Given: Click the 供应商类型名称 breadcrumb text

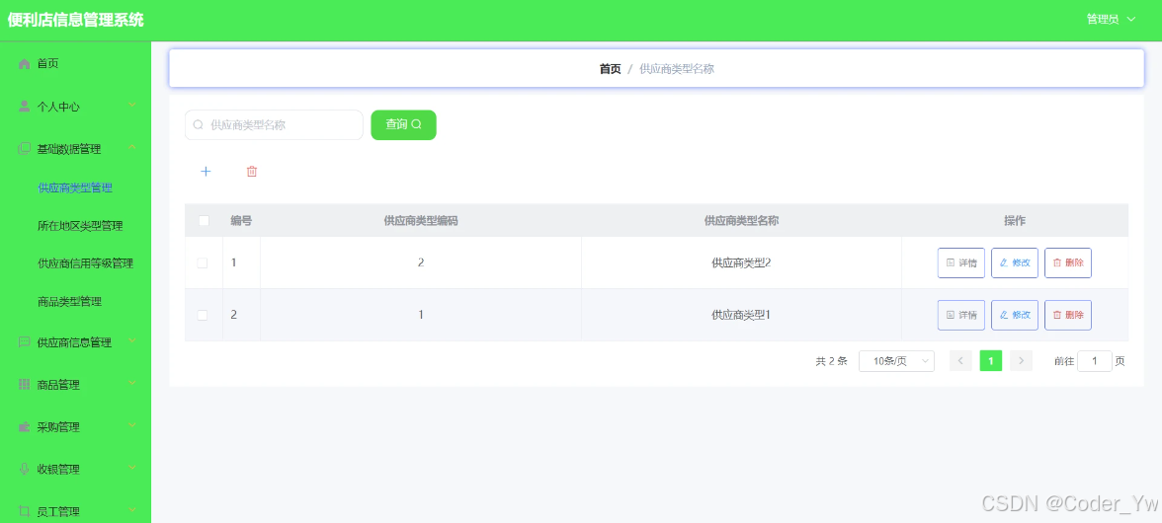Looking at the screenshot, I should coord(677,69).
